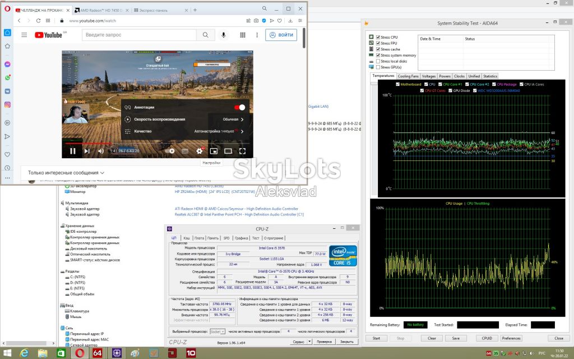Click the YouTube voice search microphone
The image size is (574, 359).
[223, 35]
